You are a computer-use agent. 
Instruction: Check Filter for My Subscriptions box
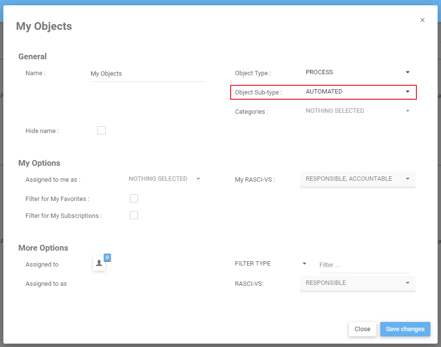[x=134, y=215]
